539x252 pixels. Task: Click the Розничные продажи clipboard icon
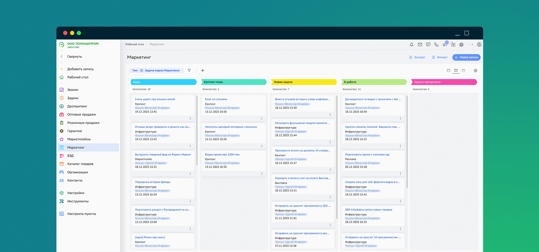[x=62, y=123]
